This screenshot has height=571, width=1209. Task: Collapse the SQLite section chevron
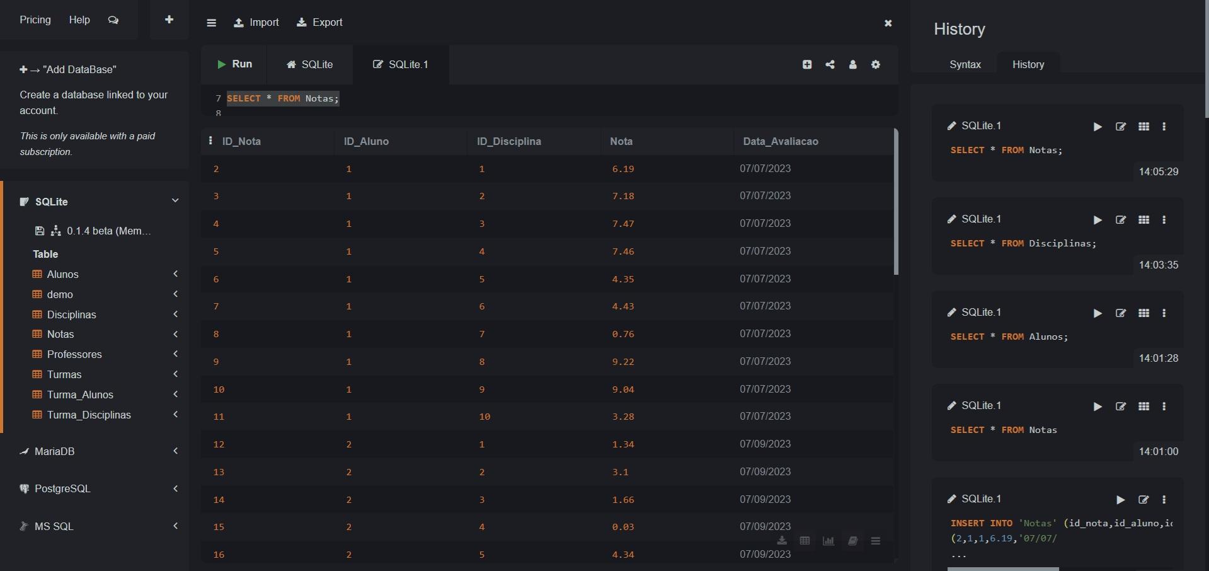pyautogui.click(x=175, y=200)
